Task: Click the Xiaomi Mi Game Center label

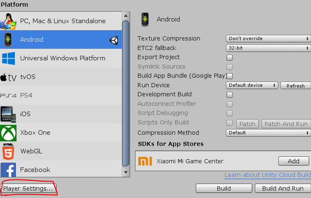Action: 190,161
